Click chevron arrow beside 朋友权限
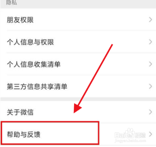 pos(150,20)
